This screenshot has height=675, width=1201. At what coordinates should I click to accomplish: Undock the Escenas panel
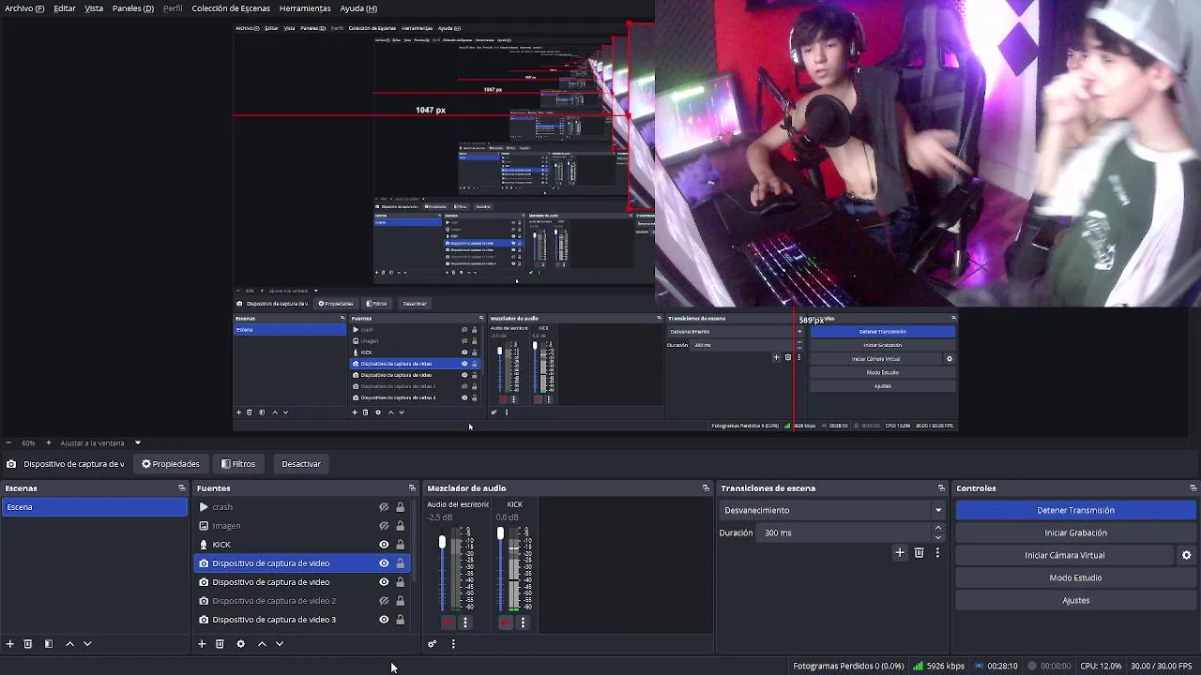[x=182, y=488]
